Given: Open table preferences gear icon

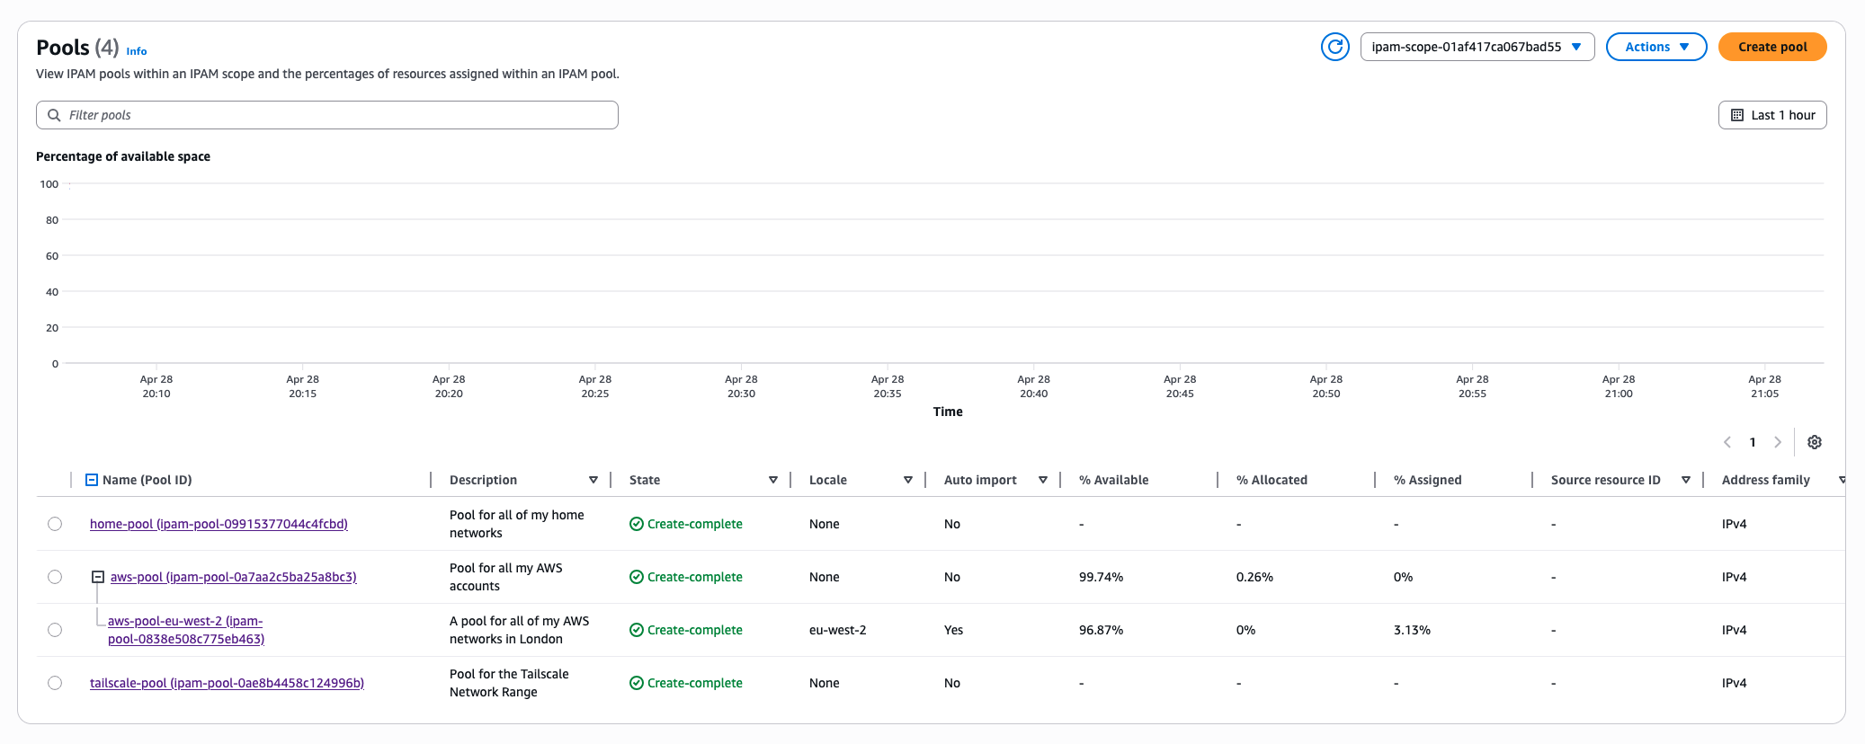Looking at the screenshot, I should pos(1814,442).
